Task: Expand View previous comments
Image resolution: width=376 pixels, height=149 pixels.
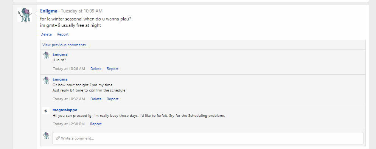Action: tap(65, 45)
